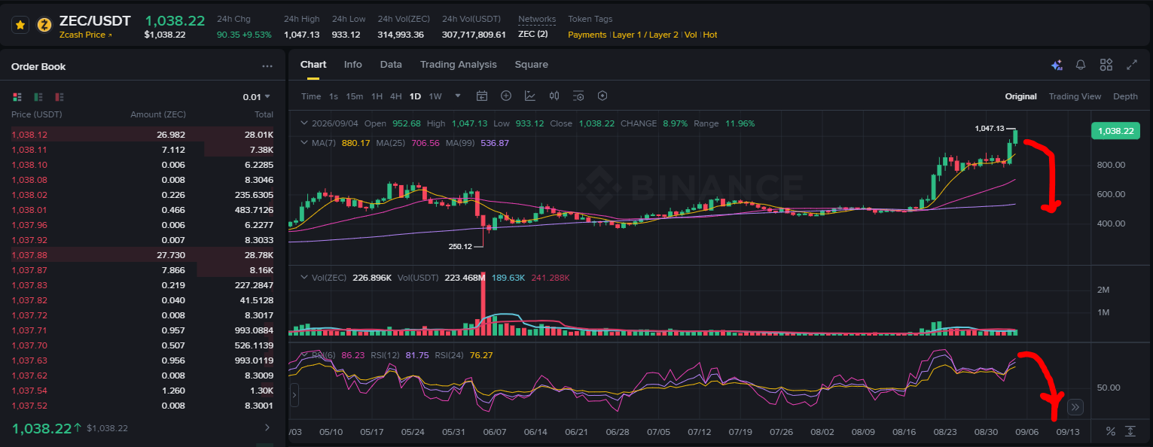Show only sell orders in order book

click(x=59, y=96)
